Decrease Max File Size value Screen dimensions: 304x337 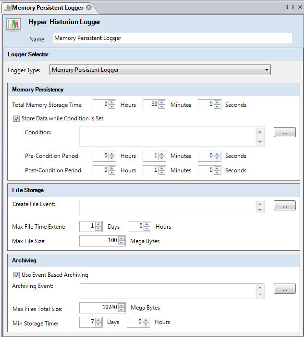pos(122,243)
